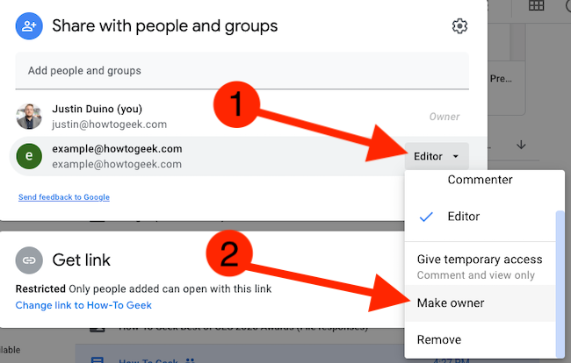Select the checked Editor menu option
Image resolution: width=571 pixels, height=363 pixels.
[x=480, y=217]
